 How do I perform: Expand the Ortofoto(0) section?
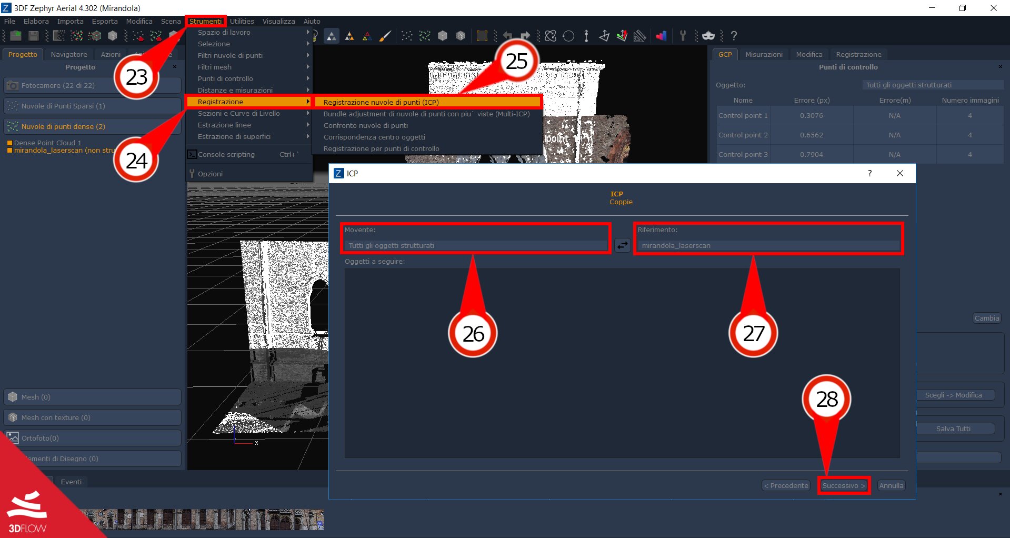click(92, 438)
